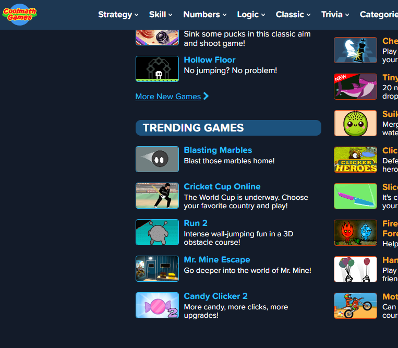Open the Categories menu
Screen dimensions: 398x348
click(379, 15)
